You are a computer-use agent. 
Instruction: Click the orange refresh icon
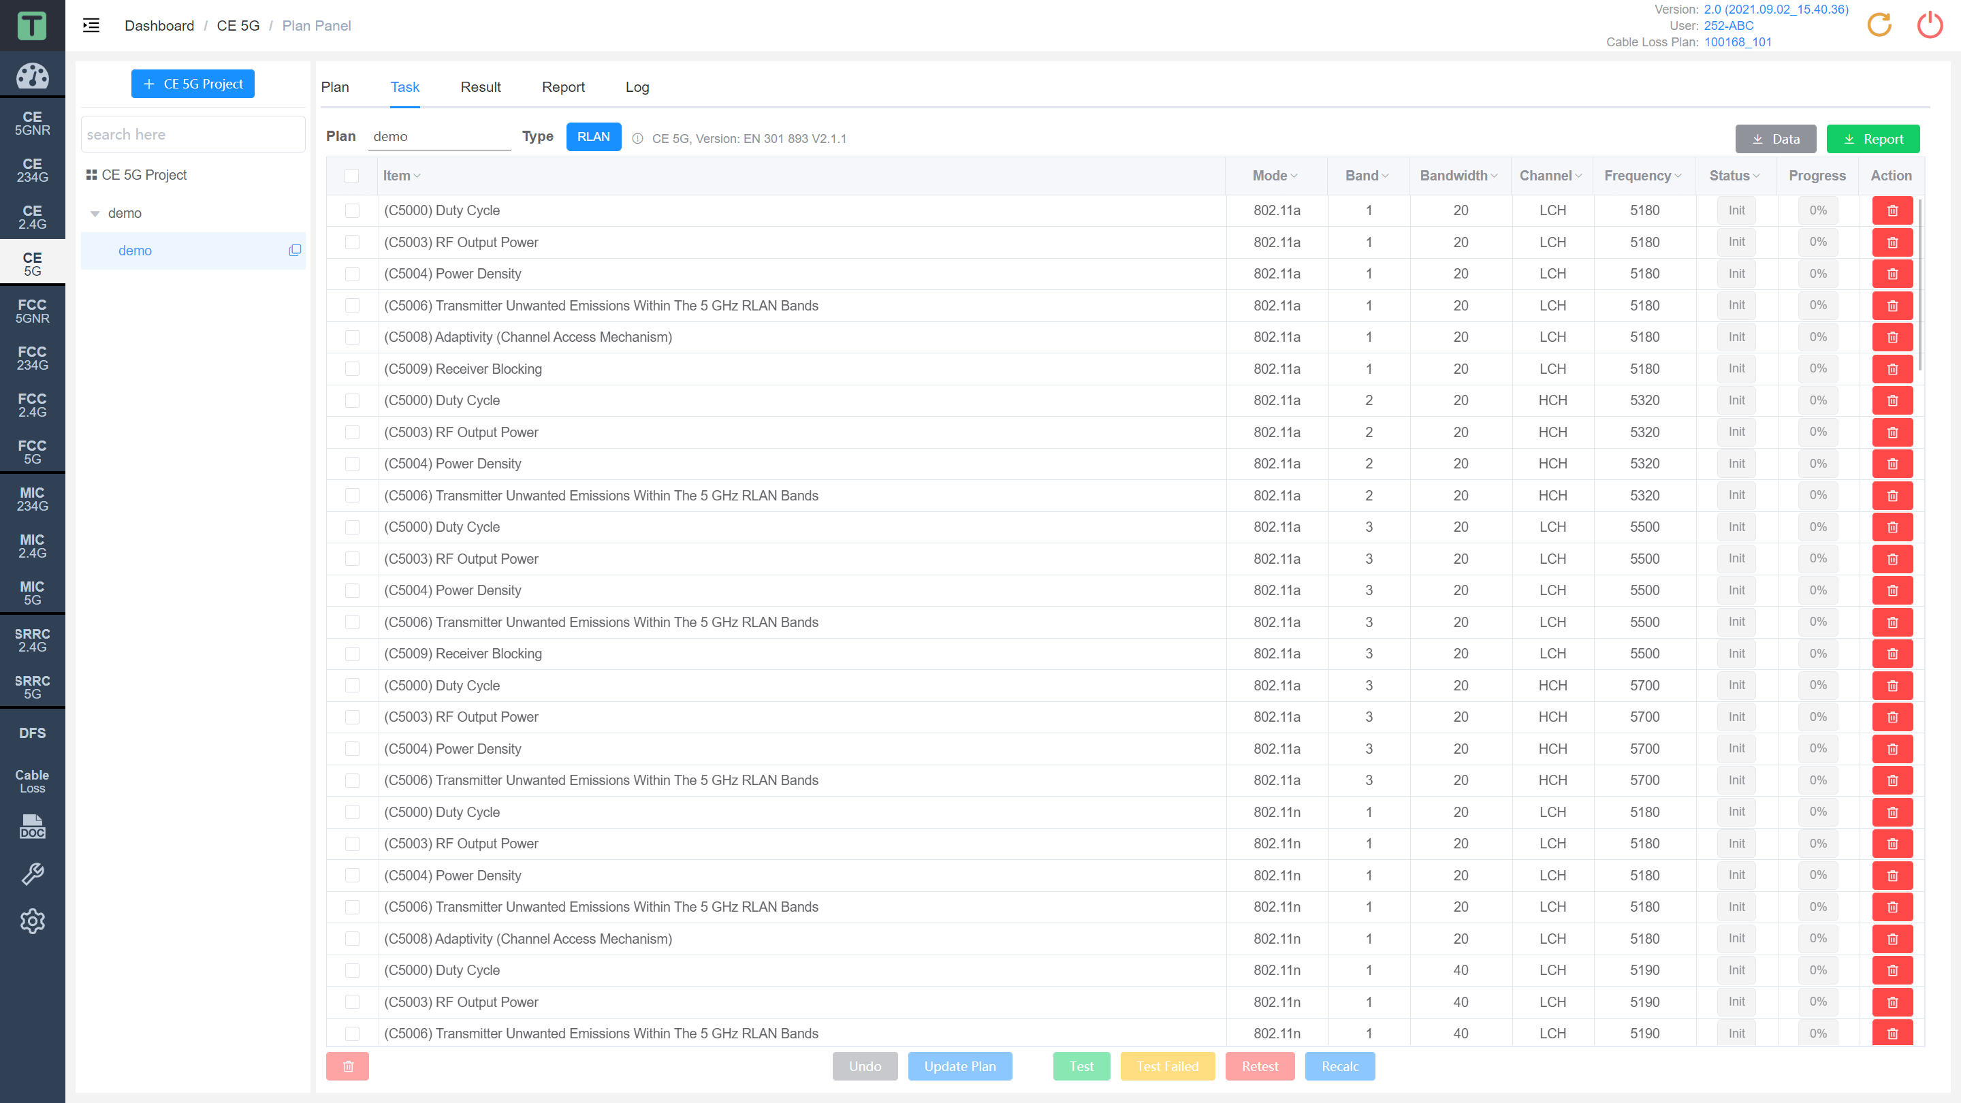1879,25
